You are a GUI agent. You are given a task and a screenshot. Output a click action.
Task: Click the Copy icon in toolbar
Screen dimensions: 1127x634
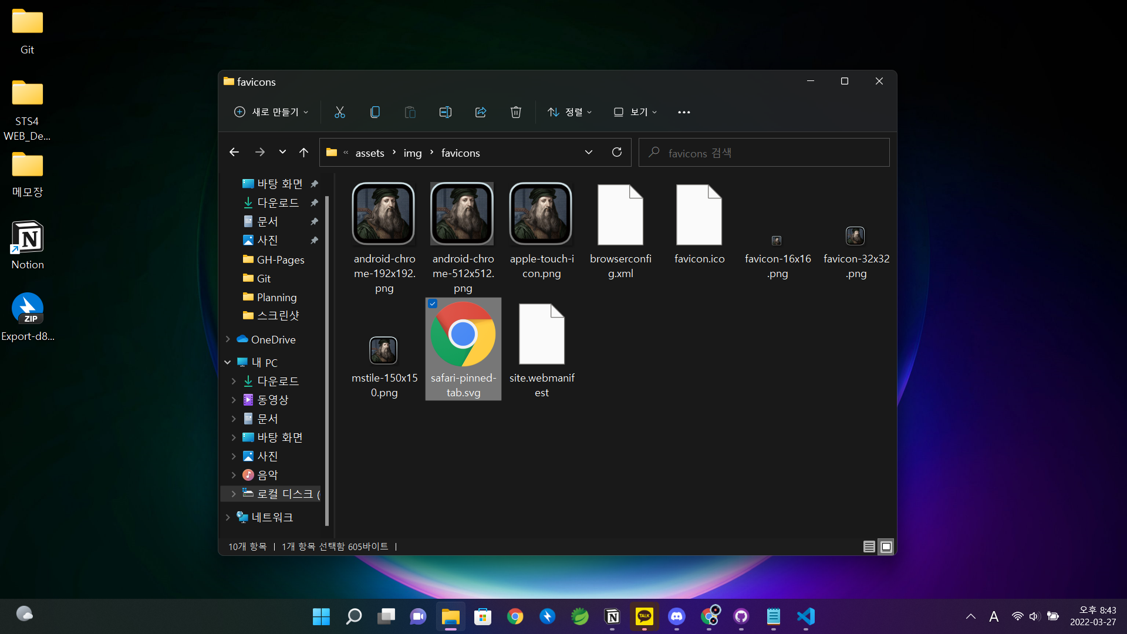click(x=374, y=112)
